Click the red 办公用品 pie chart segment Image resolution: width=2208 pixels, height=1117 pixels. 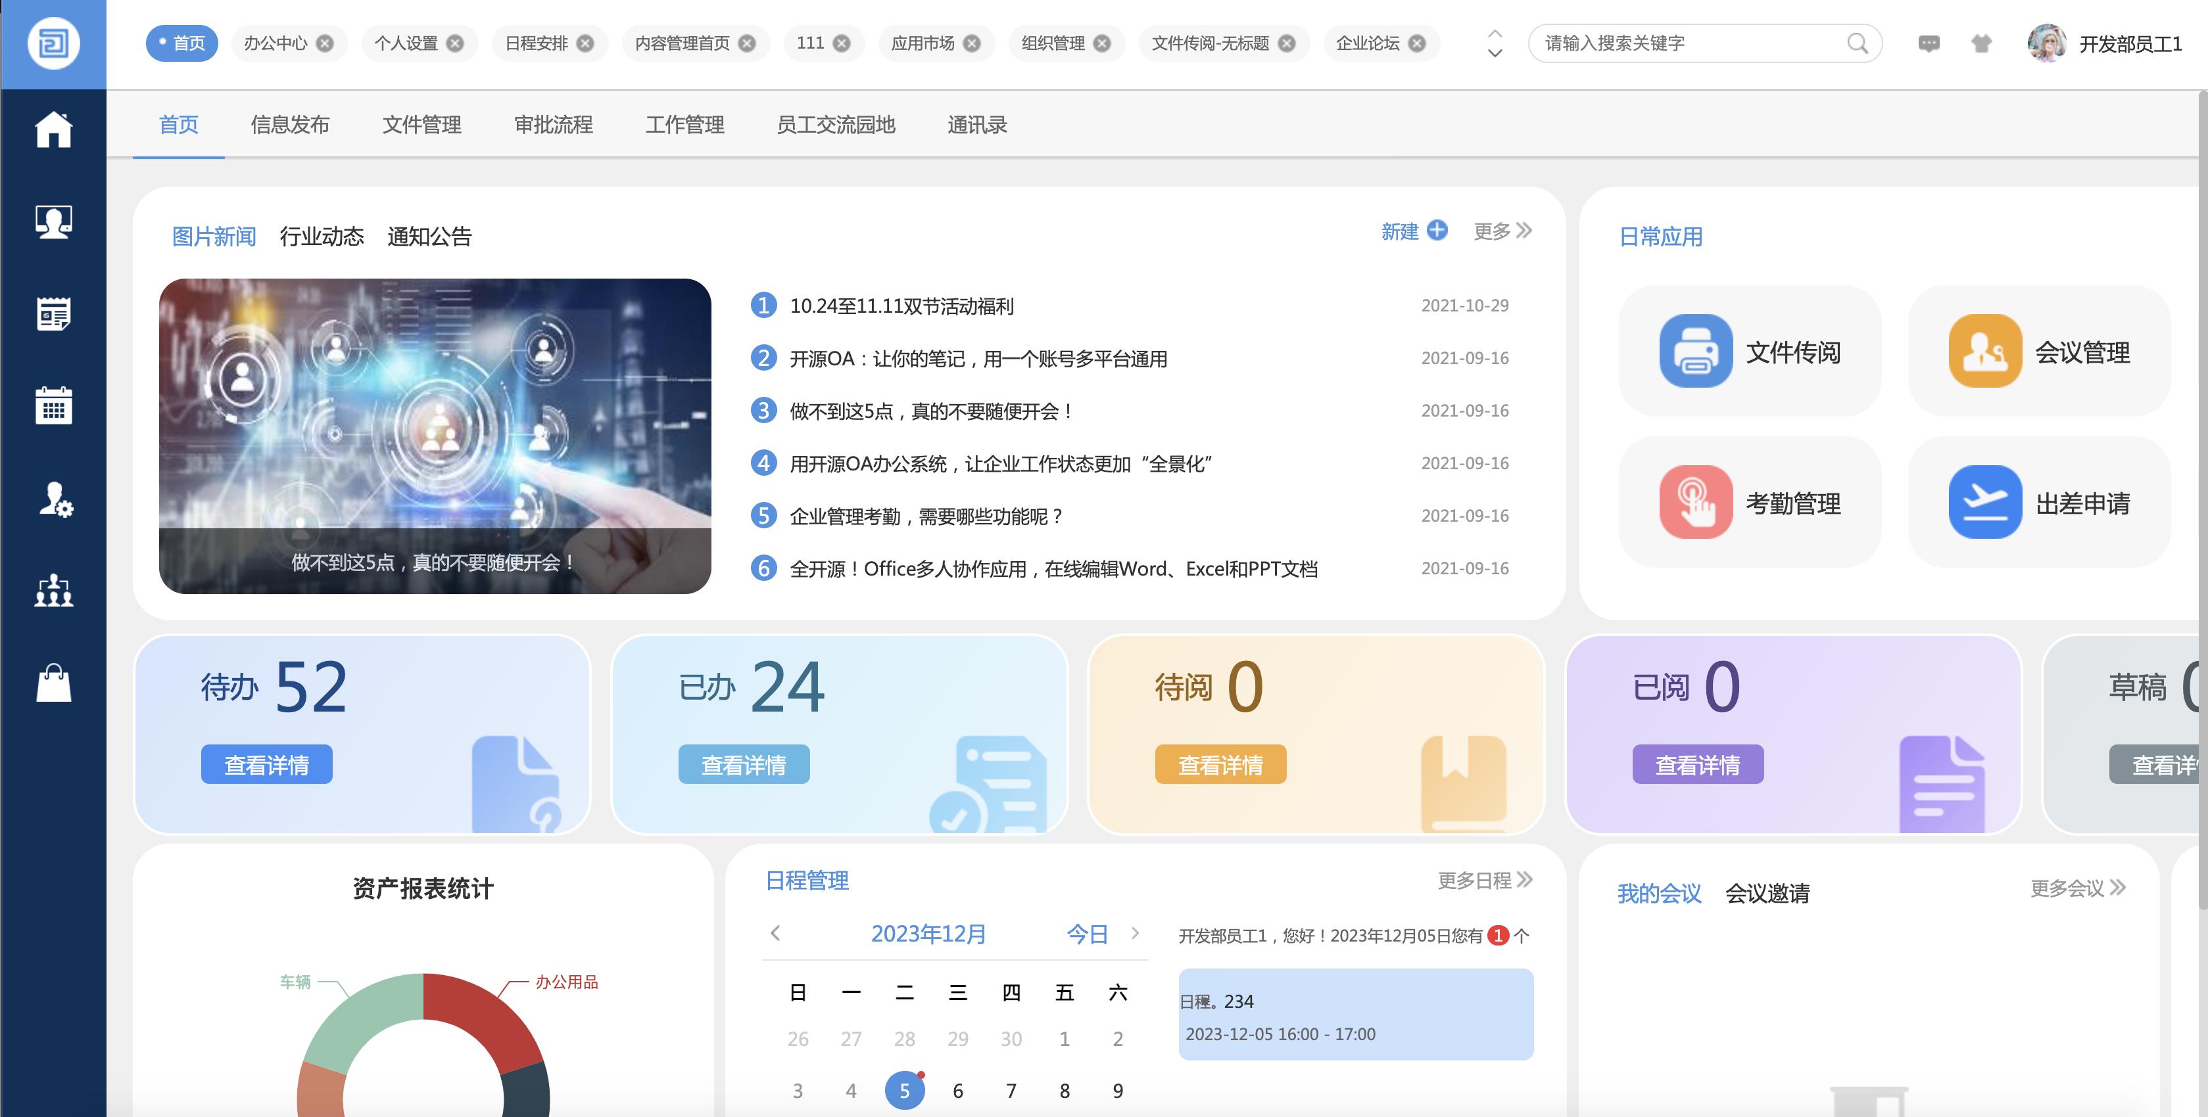click(485, 1019)
